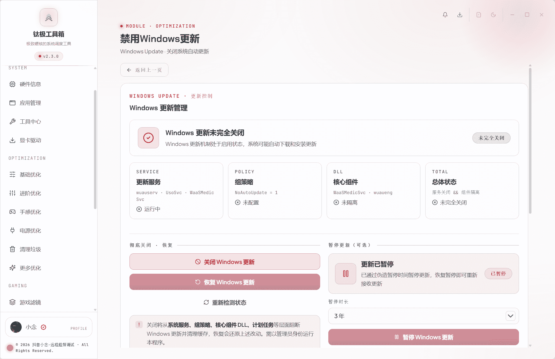Viewport: 555px width, 359px height.
Task: Click the v2.3.0 version badge
Action: [49, 56]
